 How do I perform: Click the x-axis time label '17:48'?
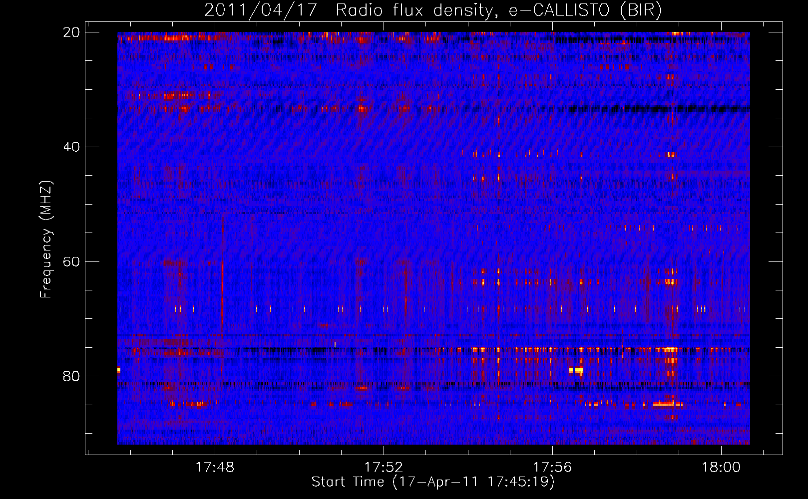(215, 468)
